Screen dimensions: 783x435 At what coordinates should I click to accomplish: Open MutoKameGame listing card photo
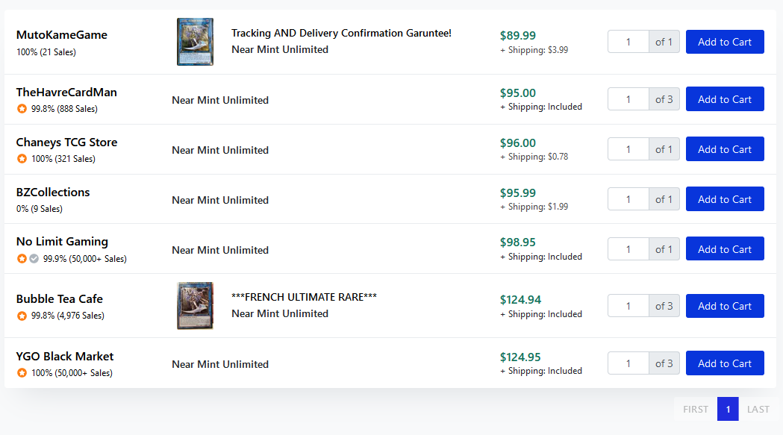(x=196, y=42)
